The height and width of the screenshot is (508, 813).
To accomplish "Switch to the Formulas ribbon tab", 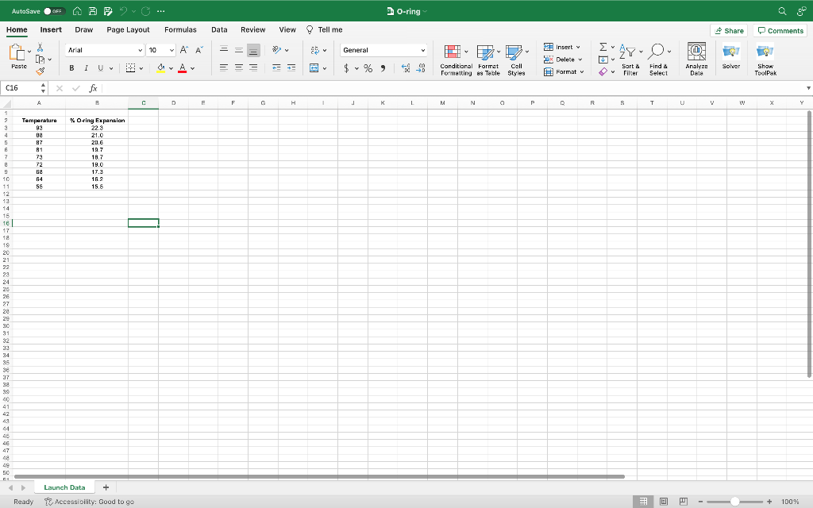I will coord(180,29).
